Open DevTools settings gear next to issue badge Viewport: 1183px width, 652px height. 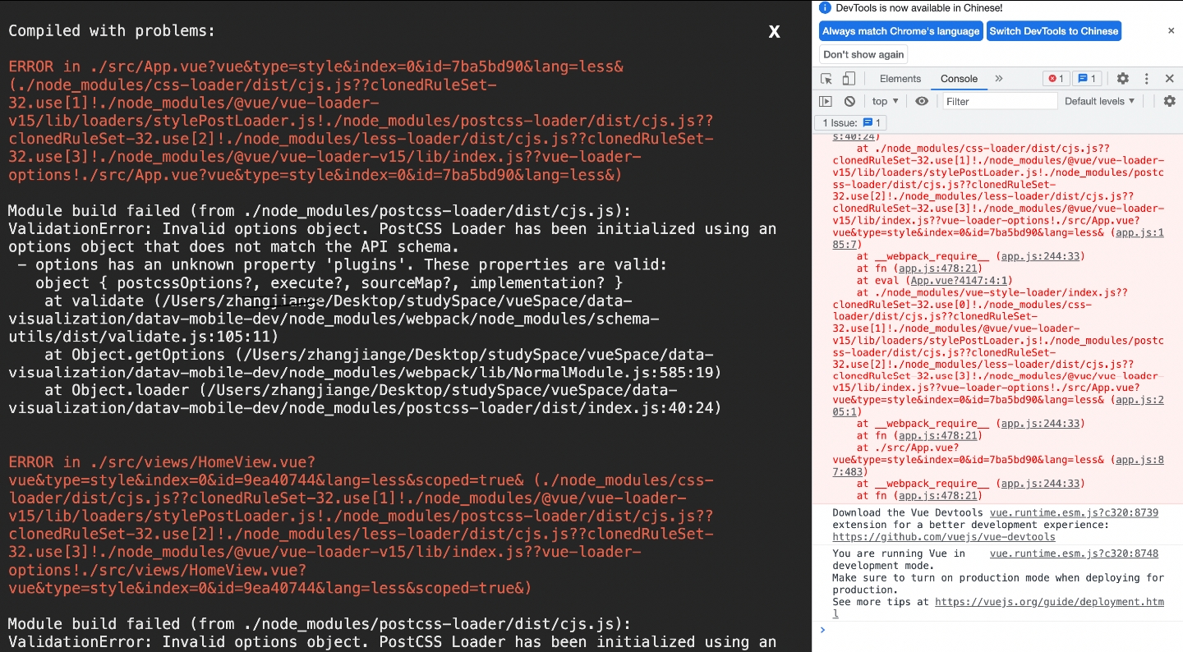coord(1122,79)
